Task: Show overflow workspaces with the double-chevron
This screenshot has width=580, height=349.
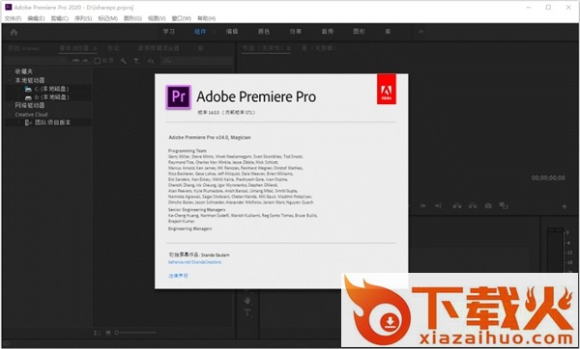Action: (420, 32)
